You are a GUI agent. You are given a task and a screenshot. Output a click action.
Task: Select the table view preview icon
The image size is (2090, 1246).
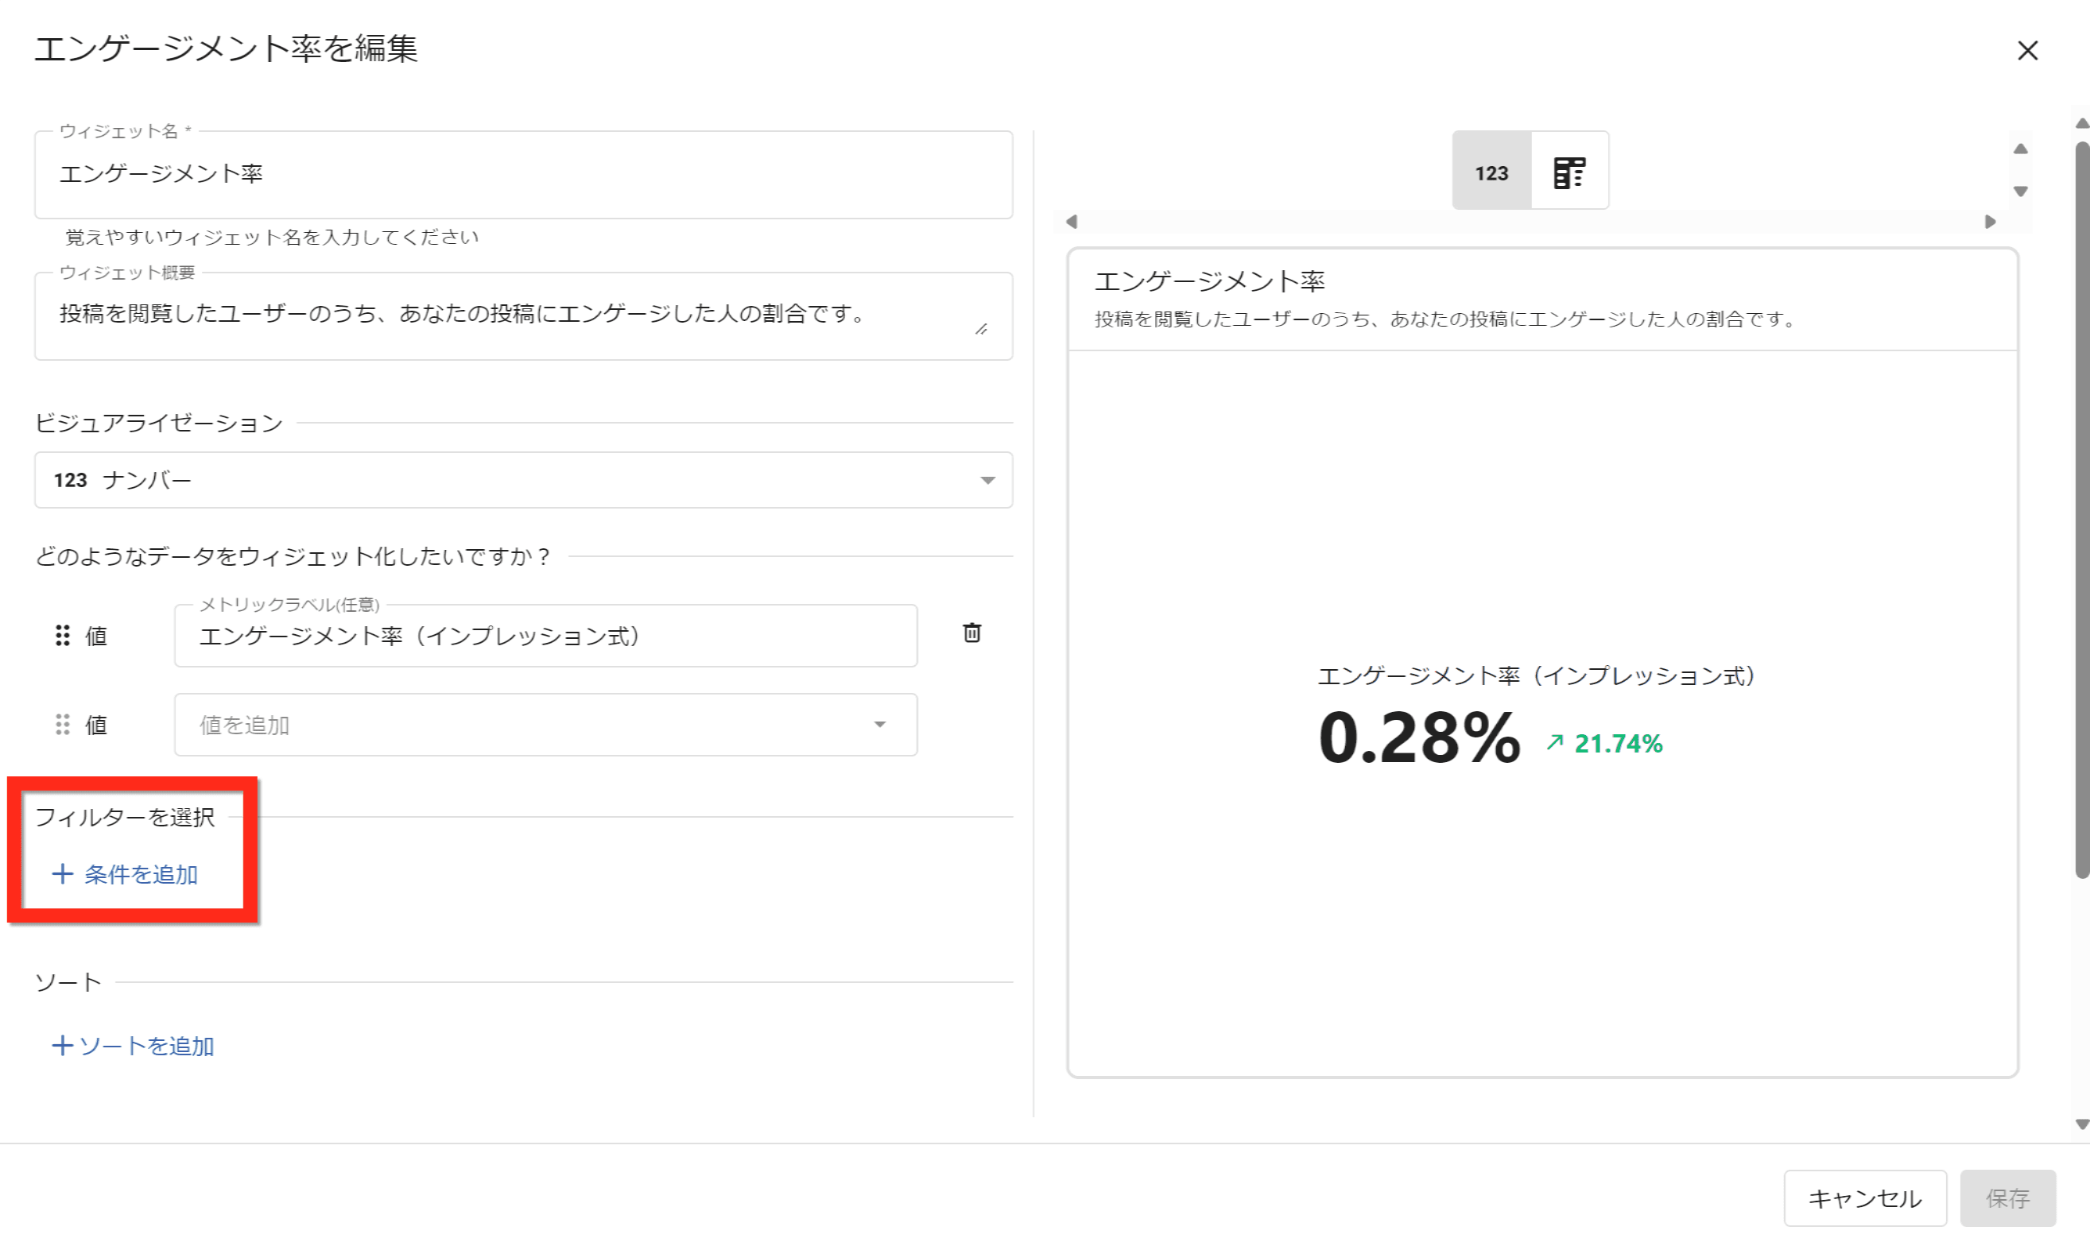point(1568,173)
